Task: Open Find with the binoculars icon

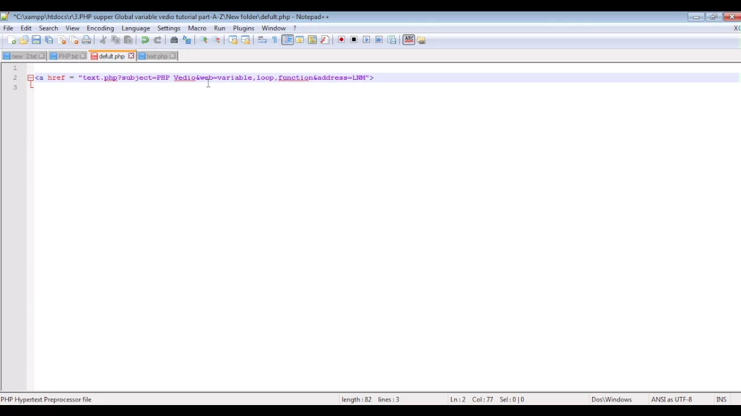Action: 174,40
